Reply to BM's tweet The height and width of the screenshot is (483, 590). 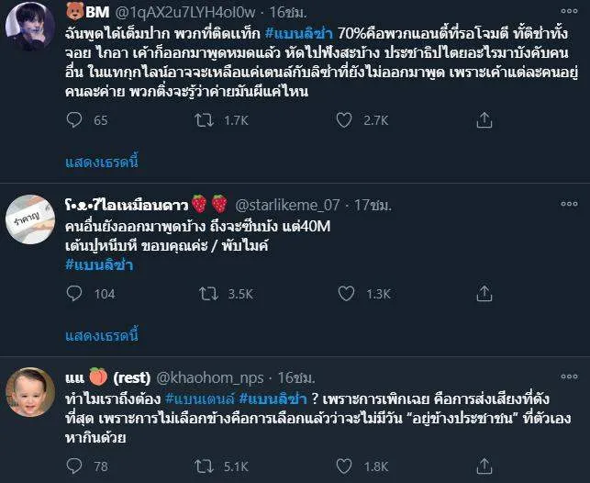point(75,119)
